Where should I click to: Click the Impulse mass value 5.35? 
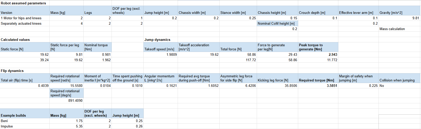pyautogui.click(x=66, y=126)
